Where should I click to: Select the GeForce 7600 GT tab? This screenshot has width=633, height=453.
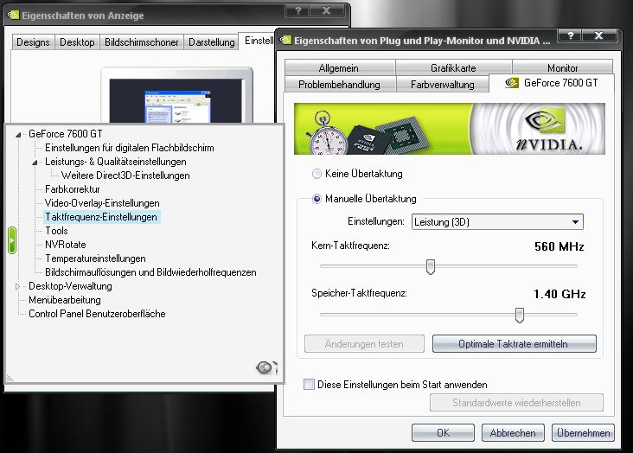tap(552, 83)
